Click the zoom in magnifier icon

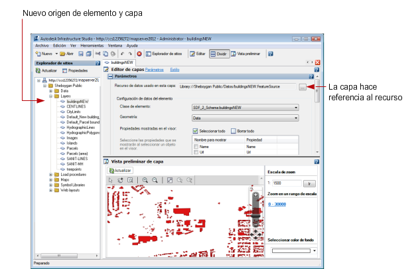pos(145,180)
